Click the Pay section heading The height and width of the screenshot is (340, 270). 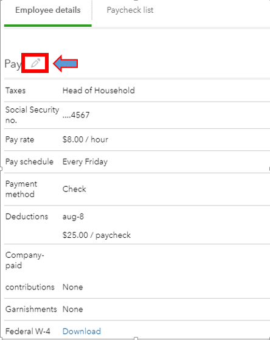pyautogui.click(x=13, y=64)
